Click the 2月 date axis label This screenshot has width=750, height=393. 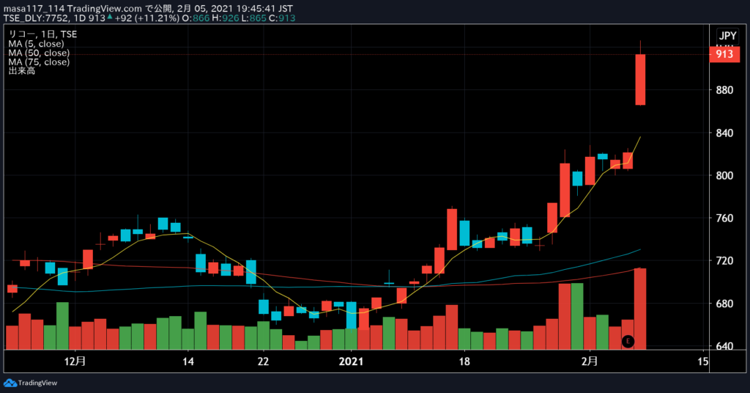(590, 361)
